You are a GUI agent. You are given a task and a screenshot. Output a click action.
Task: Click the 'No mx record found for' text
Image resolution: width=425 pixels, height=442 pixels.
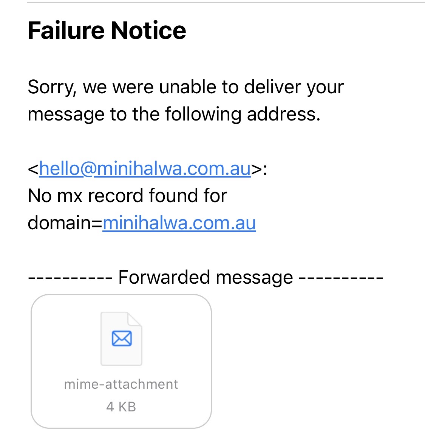[x=127, y=196]
